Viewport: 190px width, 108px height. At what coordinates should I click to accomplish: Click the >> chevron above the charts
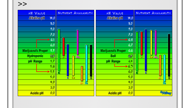(22, 4)
